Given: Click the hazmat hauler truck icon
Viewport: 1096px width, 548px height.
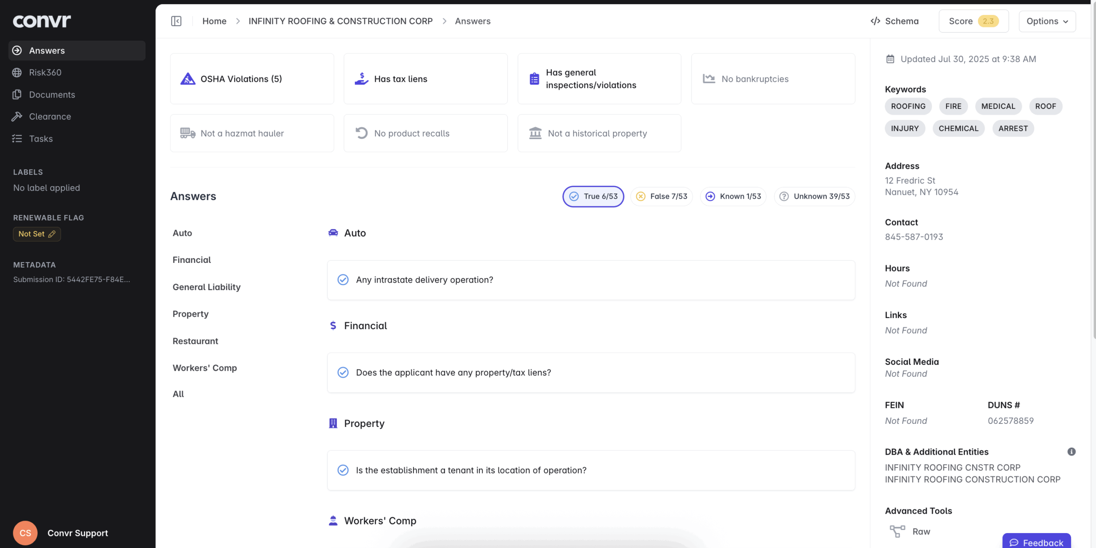Looking at the screenshot, I should coord(188,133).
